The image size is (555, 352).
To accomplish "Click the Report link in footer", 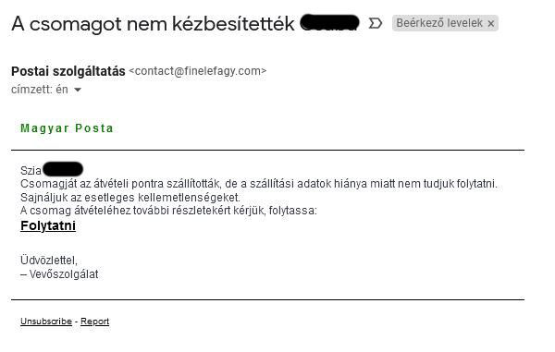I will coord(95,322).
